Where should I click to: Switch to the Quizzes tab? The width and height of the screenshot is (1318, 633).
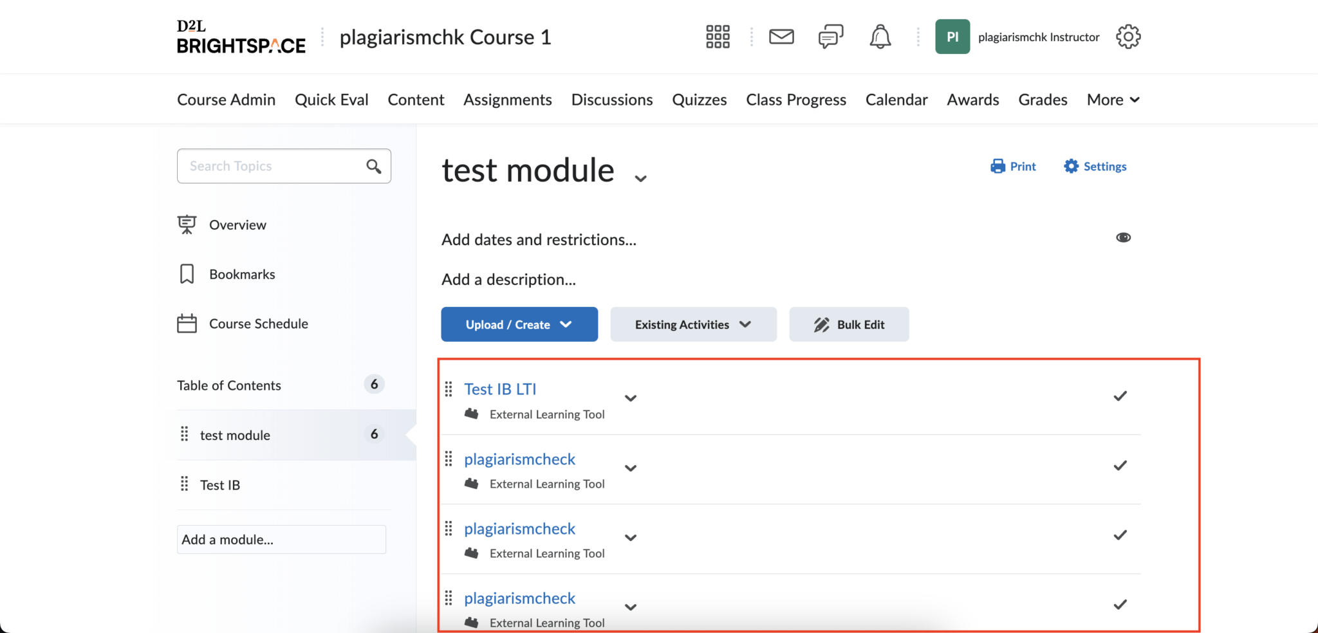699,99
